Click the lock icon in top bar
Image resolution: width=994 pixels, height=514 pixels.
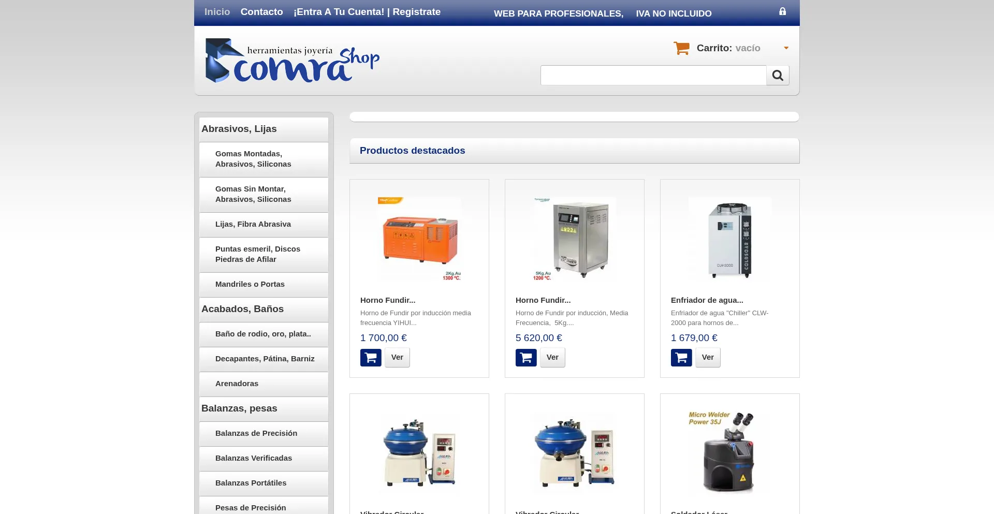[782, 11]
